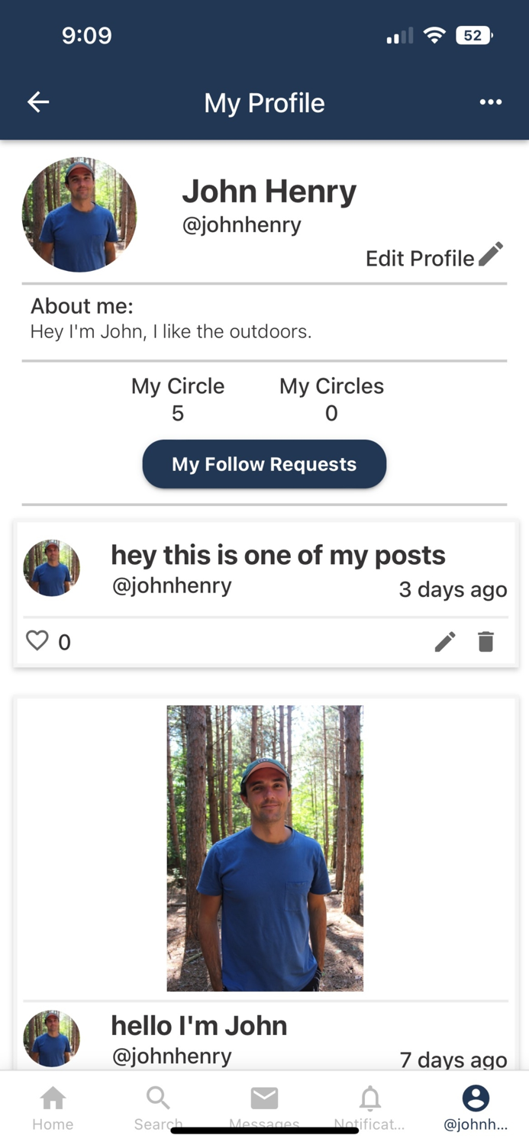This screenshot has height=1145, width=529.
Task: Tap the avatar on the first post
Action: (x=52, y=569)
